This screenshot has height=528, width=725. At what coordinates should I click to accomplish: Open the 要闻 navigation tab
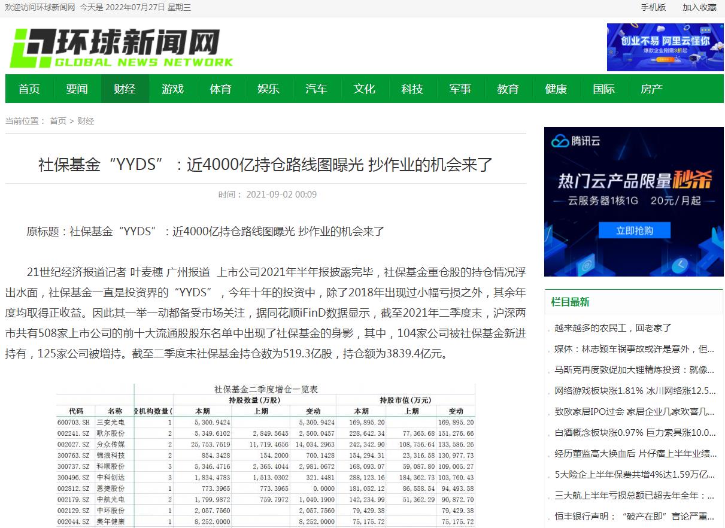click(77, 89)
